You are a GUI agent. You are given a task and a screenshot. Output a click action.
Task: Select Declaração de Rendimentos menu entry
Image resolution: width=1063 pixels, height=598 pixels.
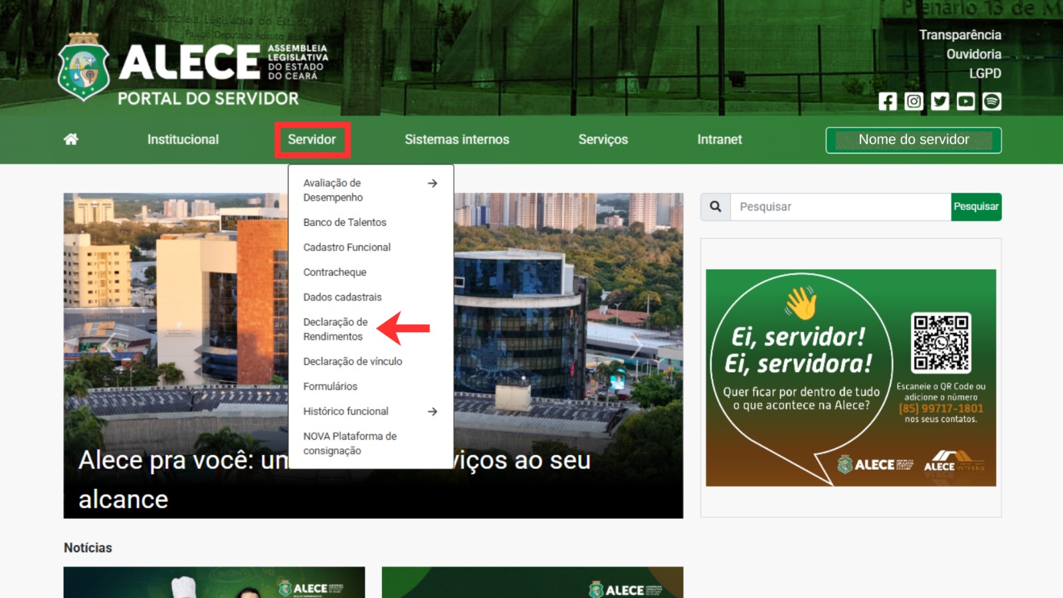tap(336, 329)
